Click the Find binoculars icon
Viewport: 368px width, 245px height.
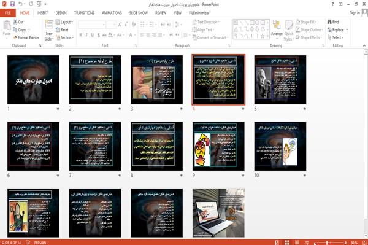pyautogui.click(x=330, y=22)
